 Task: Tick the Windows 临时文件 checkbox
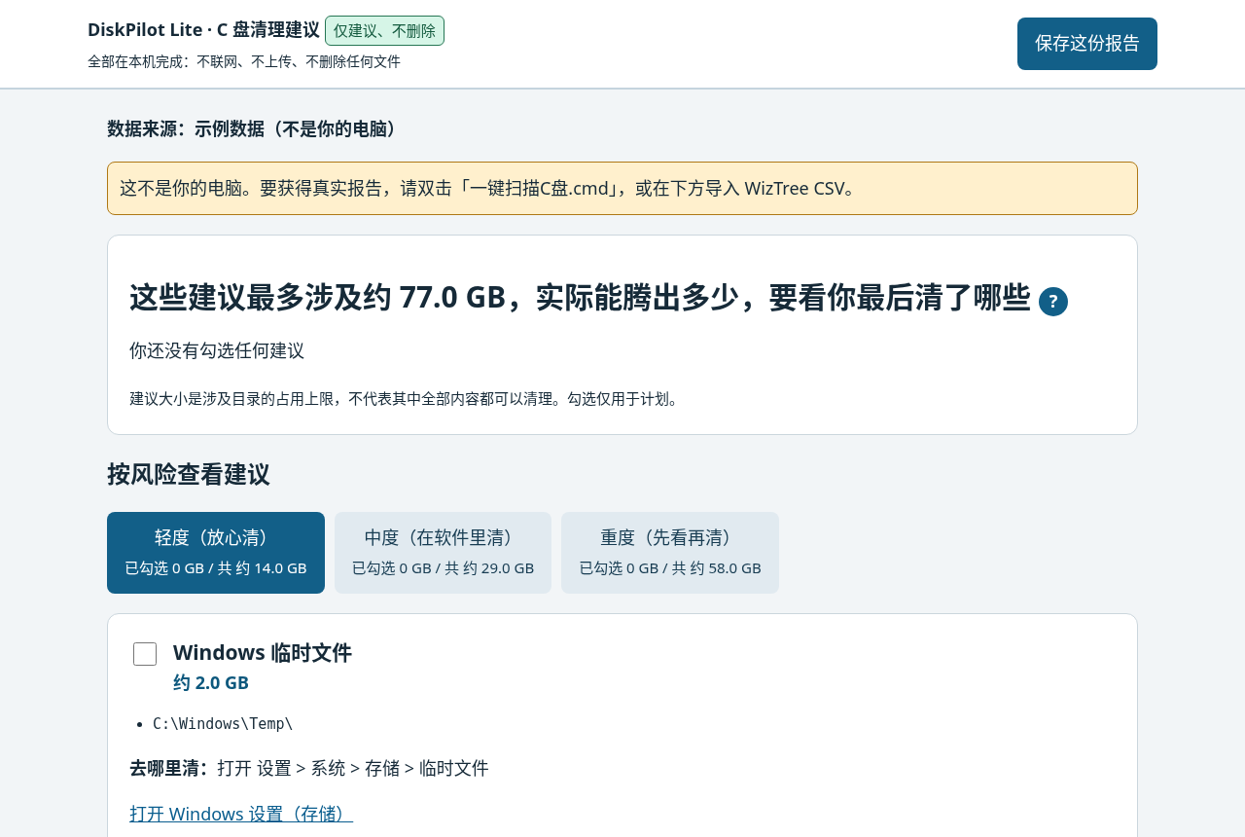point(145,654)
